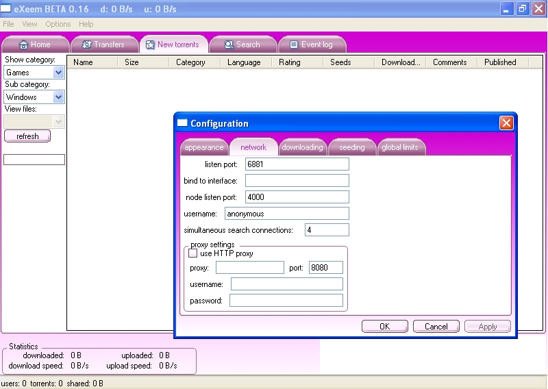548x389 pixels.
Task: Restore down the eXeem window
Action: [523, 9]
